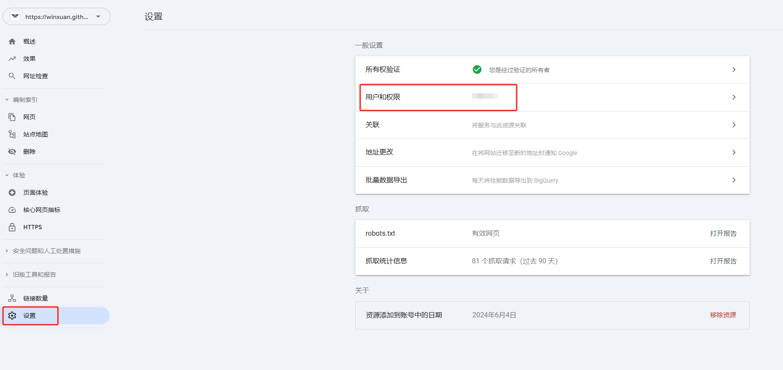The image size is (783, 370).
Task: Expand the 旧版工具和报告 section
Action: (7, 275)
